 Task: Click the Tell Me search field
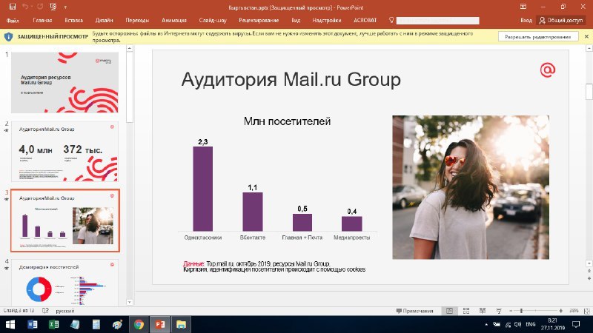(437, 21)
